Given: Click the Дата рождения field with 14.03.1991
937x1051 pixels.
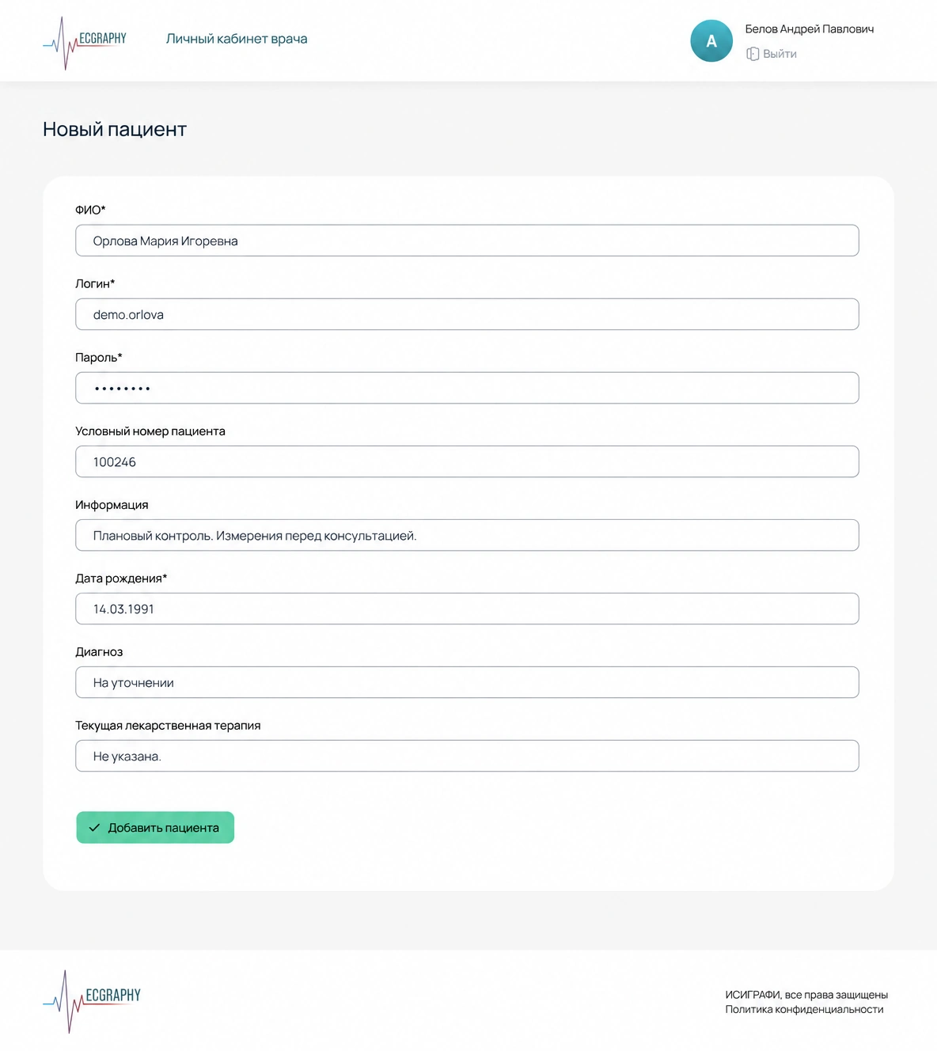Looking at the screenshot, I should tap(467, 609).
